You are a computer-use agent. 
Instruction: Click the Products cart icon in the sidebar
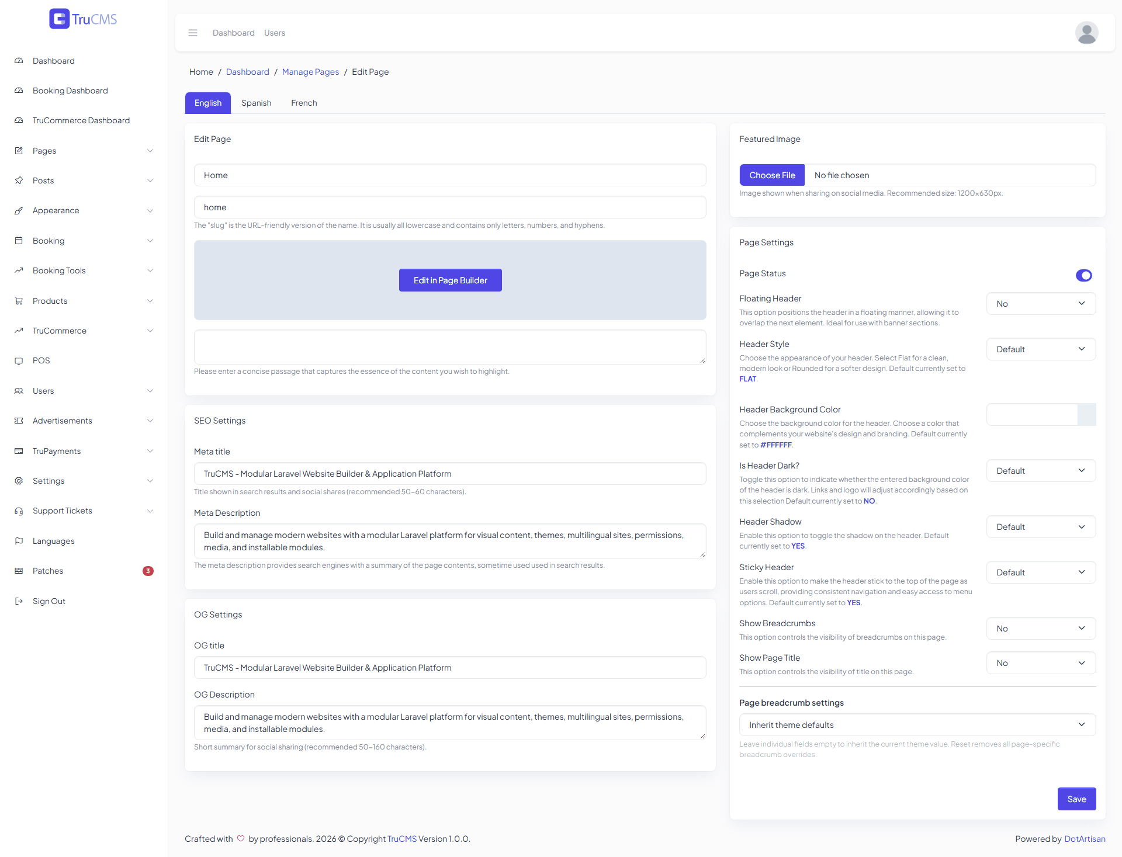19,301
